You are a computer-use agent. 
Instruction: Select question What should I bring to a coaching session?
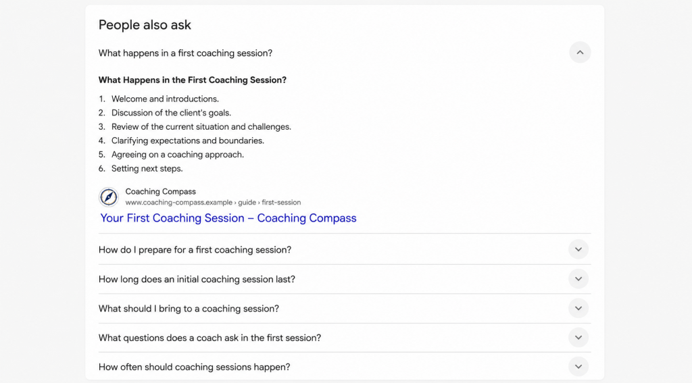coord(189,309)
